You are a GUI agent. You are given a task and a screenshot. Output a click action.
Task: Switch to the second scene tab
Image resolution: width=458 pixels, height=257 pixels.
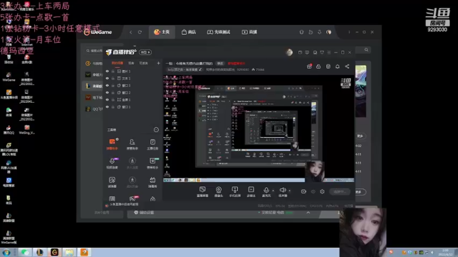131,63
